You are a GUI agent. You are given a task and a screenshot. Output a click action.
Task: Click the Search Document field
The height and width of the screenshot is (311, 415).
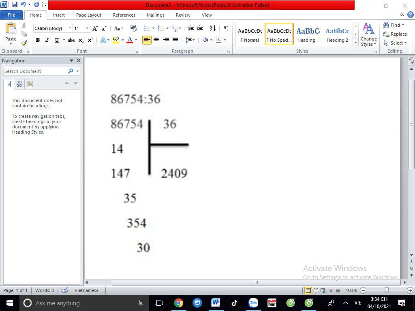[36, 71]
